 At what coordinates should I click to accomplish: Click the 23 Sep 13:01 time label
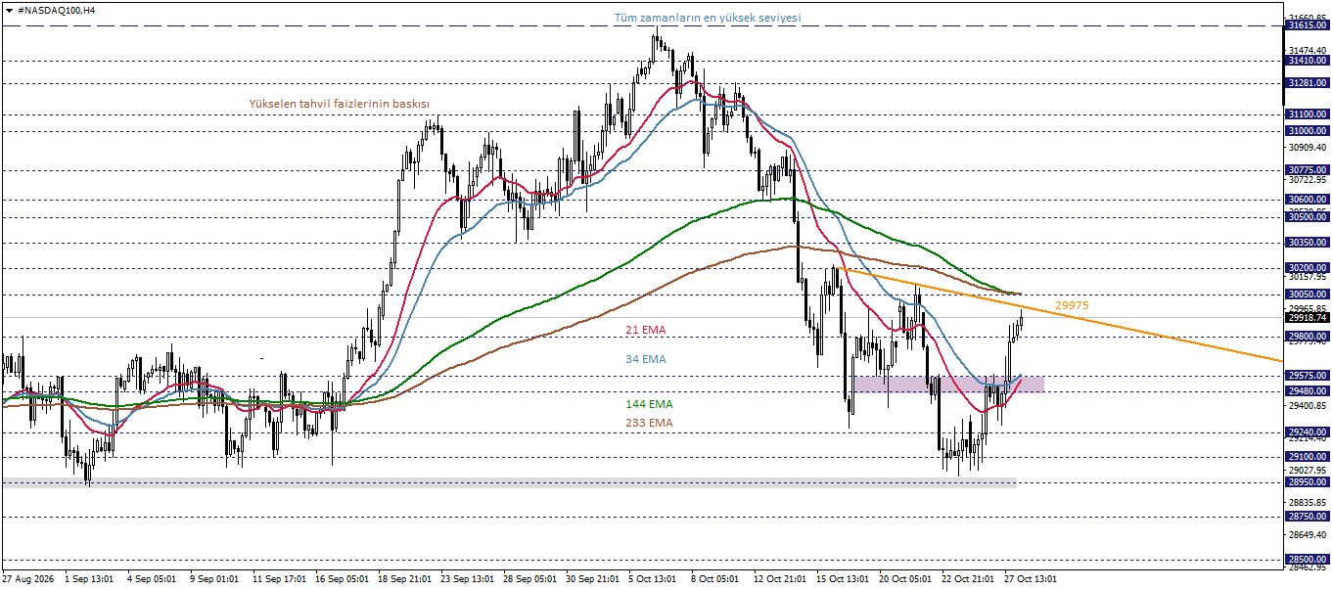pyautogui.click(x=467, y=579)
